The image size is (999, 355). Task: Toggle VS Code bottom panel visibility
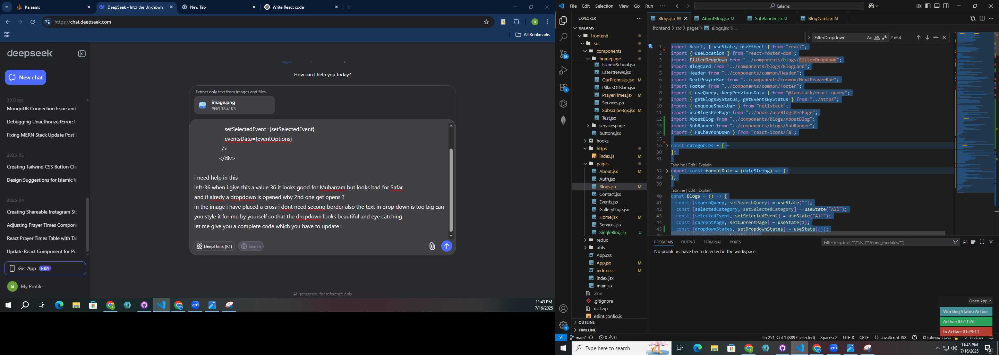(937, 6)
